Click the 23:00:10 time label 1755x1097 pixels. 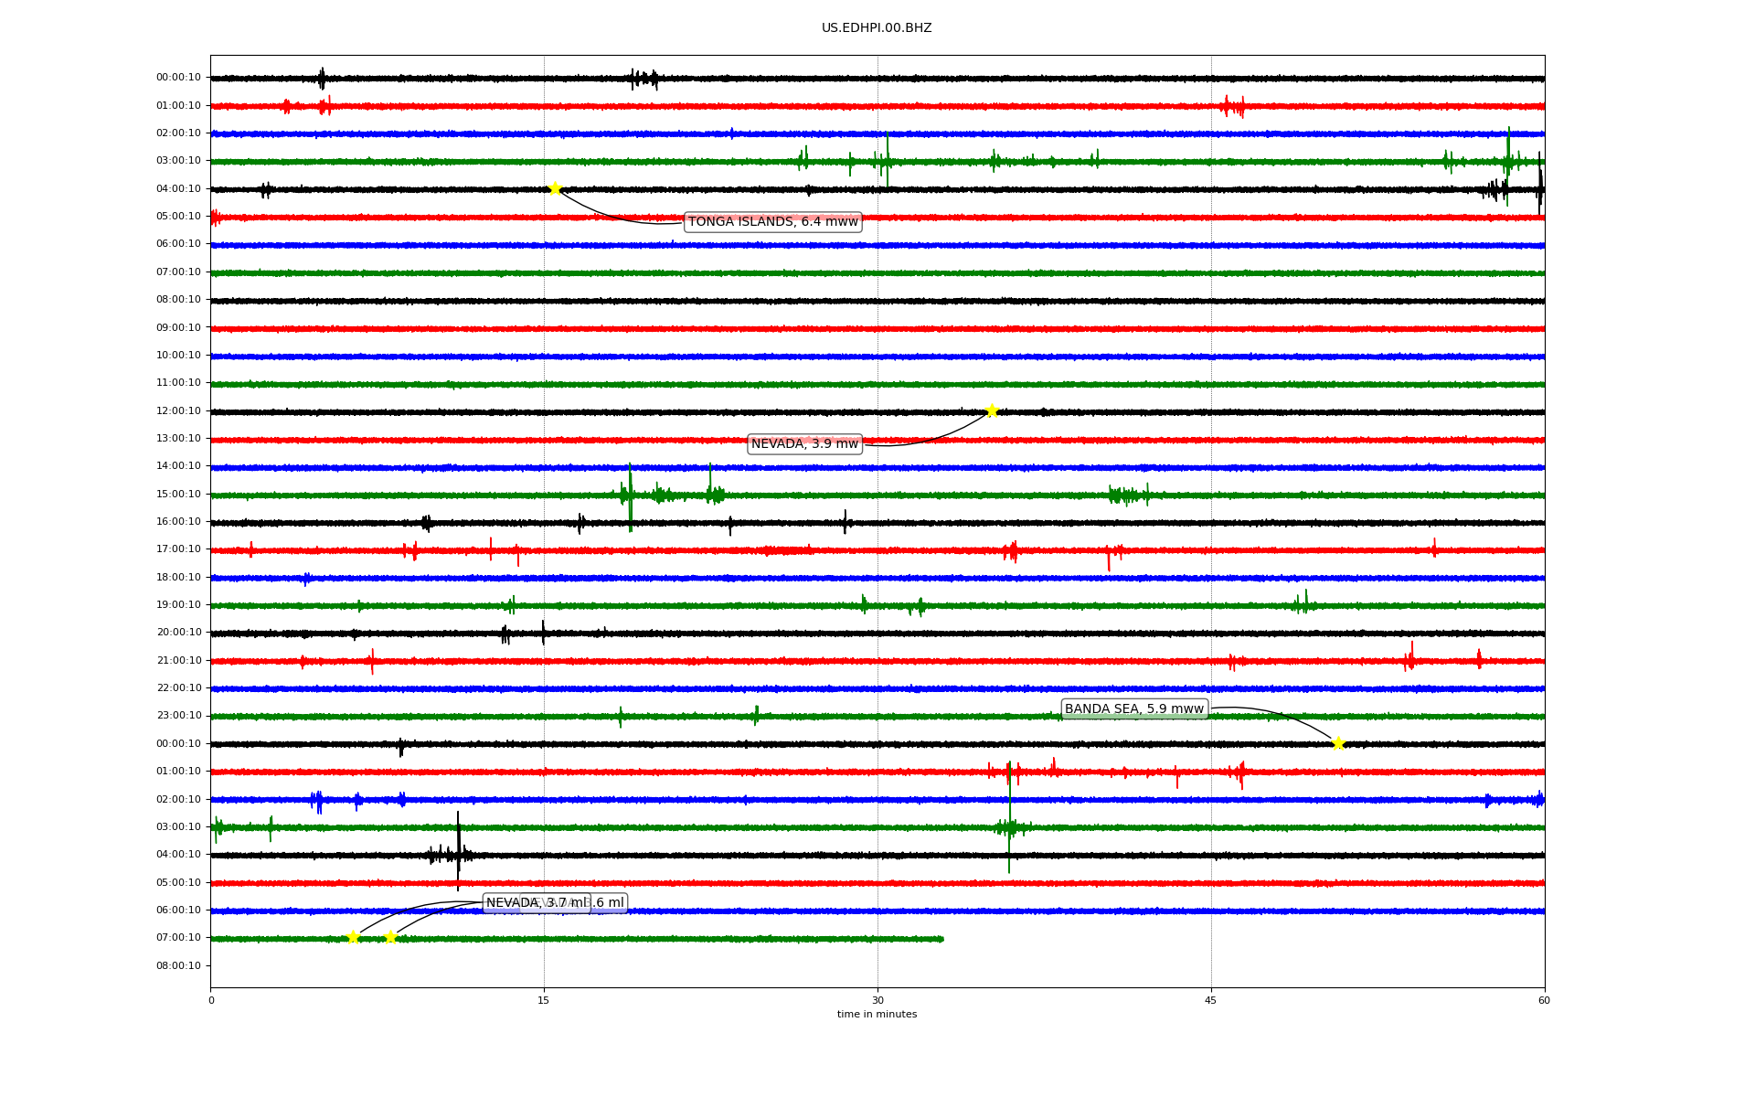tap(178, 716)
